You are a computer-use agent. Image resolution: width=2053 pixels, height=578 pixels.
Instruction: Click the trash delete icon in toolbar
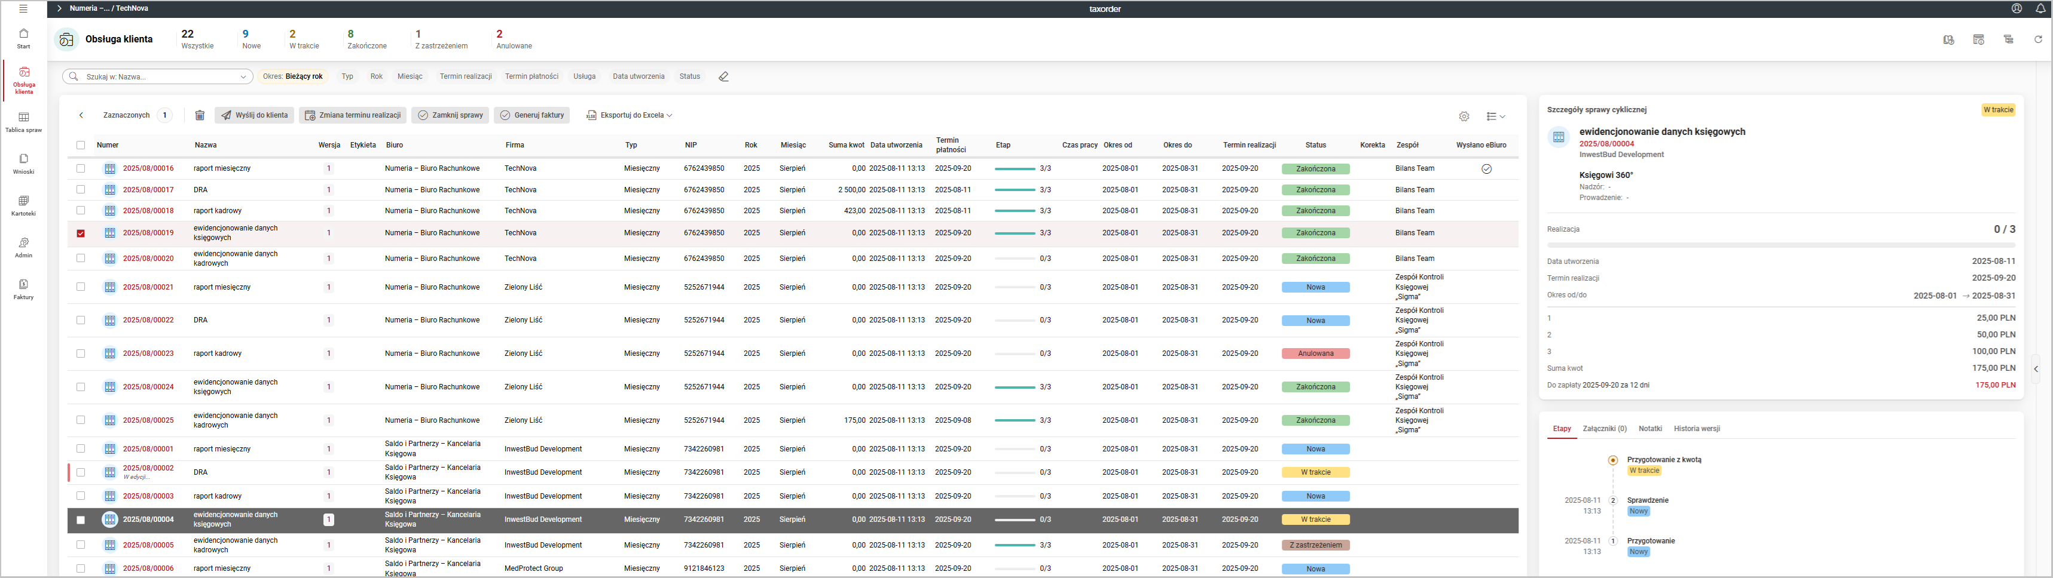[200, 115]
